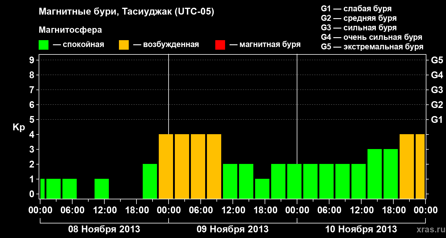Click the '— возбужденная' legend label
This screenshot has height=238, width=446.
166,45
